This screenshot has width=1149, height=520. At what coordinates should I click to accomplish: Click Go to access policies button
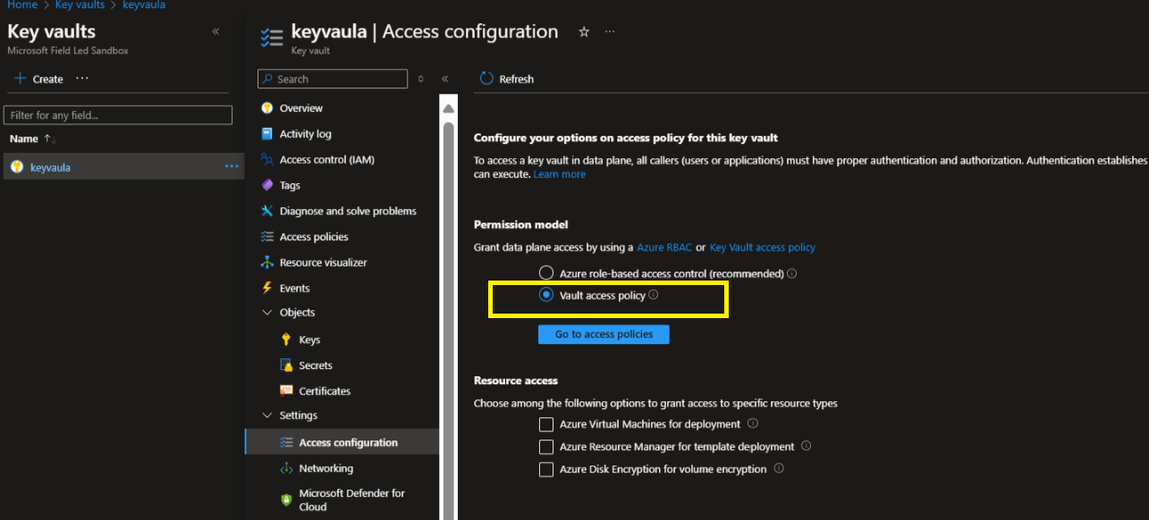coord(604,334)
